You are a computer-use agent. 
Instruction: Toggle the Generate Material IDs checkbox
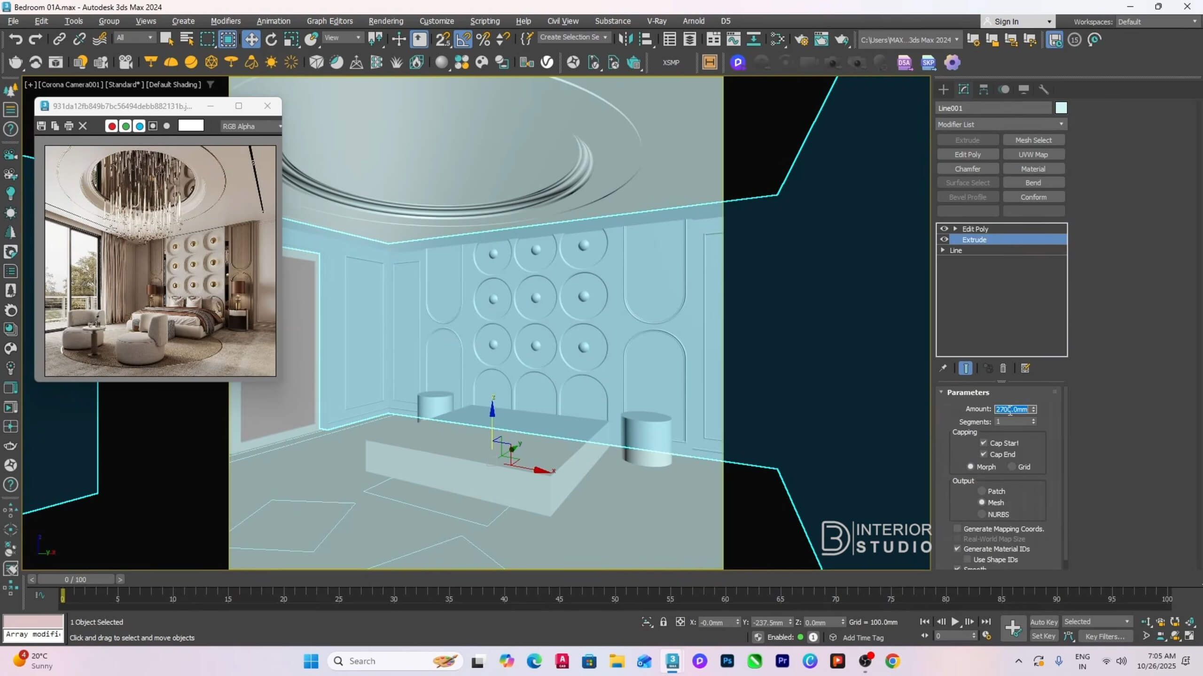point(957,549)
